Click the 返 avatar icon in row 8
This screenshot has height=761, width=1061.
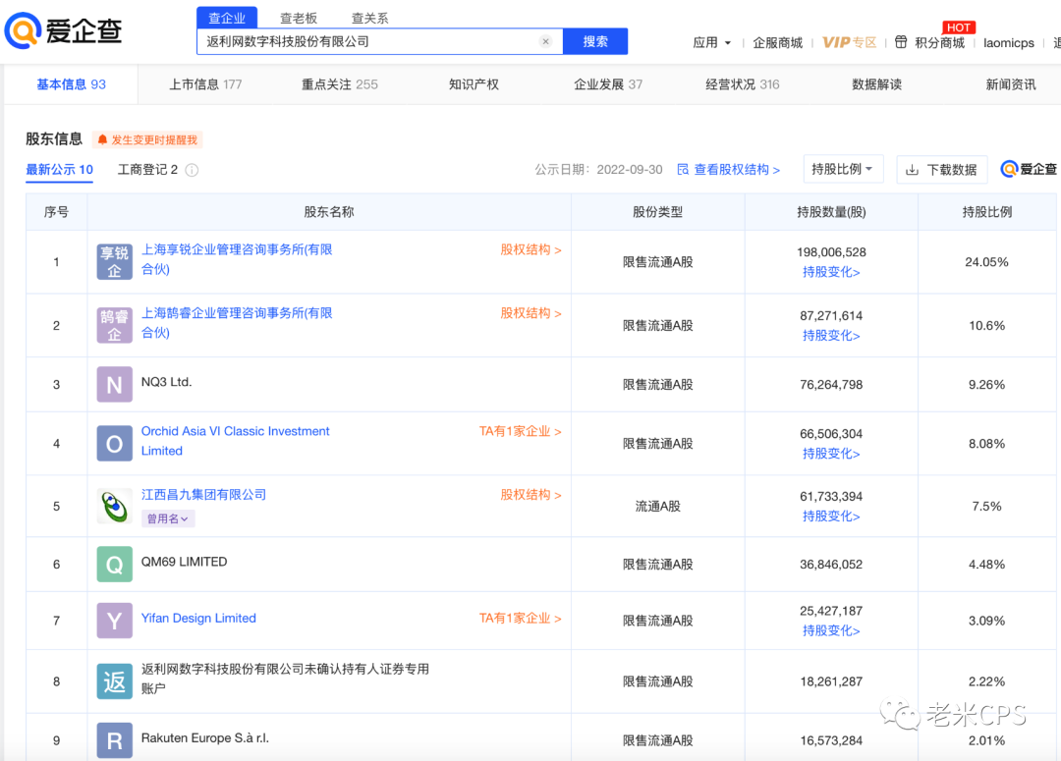[114, 681]
